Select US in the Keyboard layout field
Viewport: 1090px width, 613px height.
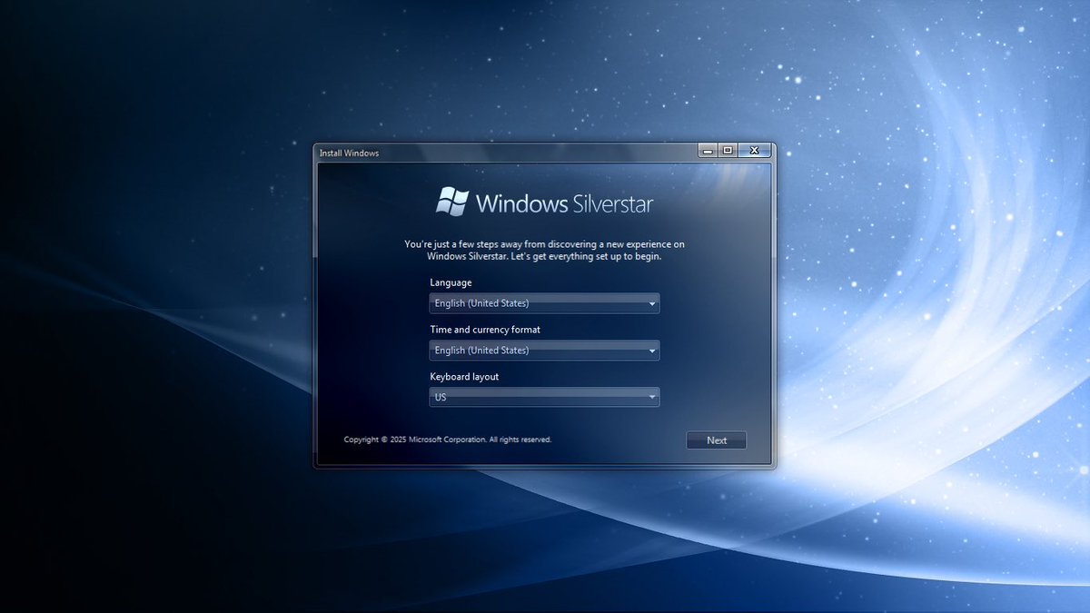click(442, 397)
